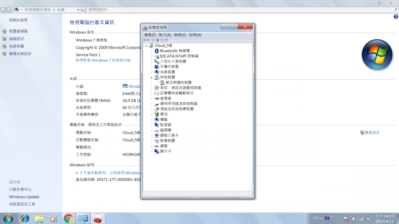The height and width of the screenshot is (224, 399).
Task: Click the red toolbox taskbar icon
Action: (98, 218)
